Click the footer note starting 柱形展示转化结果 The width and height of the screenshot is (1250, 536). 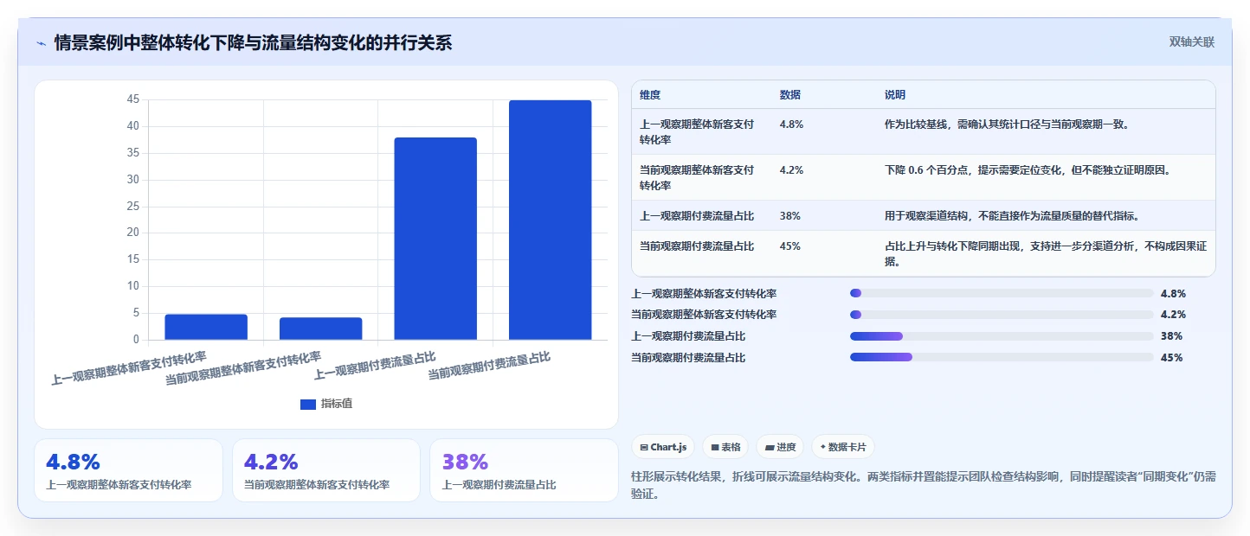[924, 485]
